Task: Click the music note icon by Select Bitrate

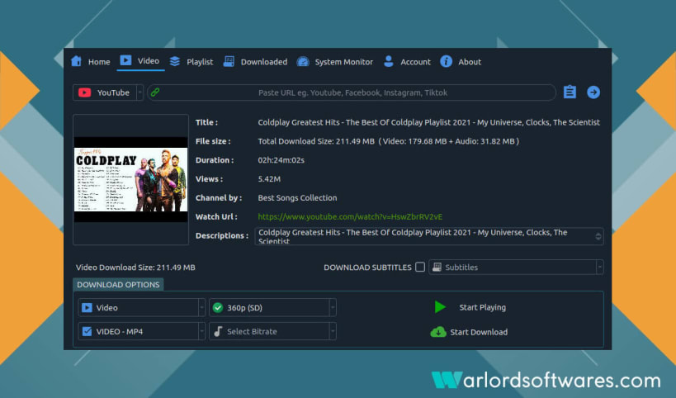Action: pos(218,331)
